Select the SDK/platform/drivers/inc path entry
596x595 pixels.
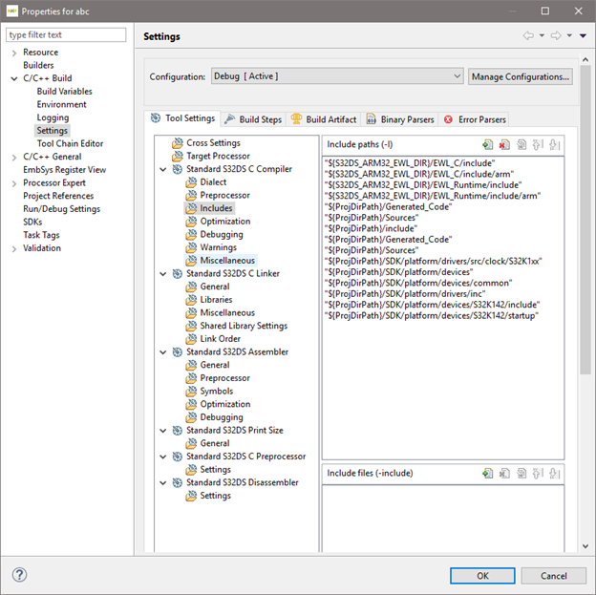coord(405,294)
